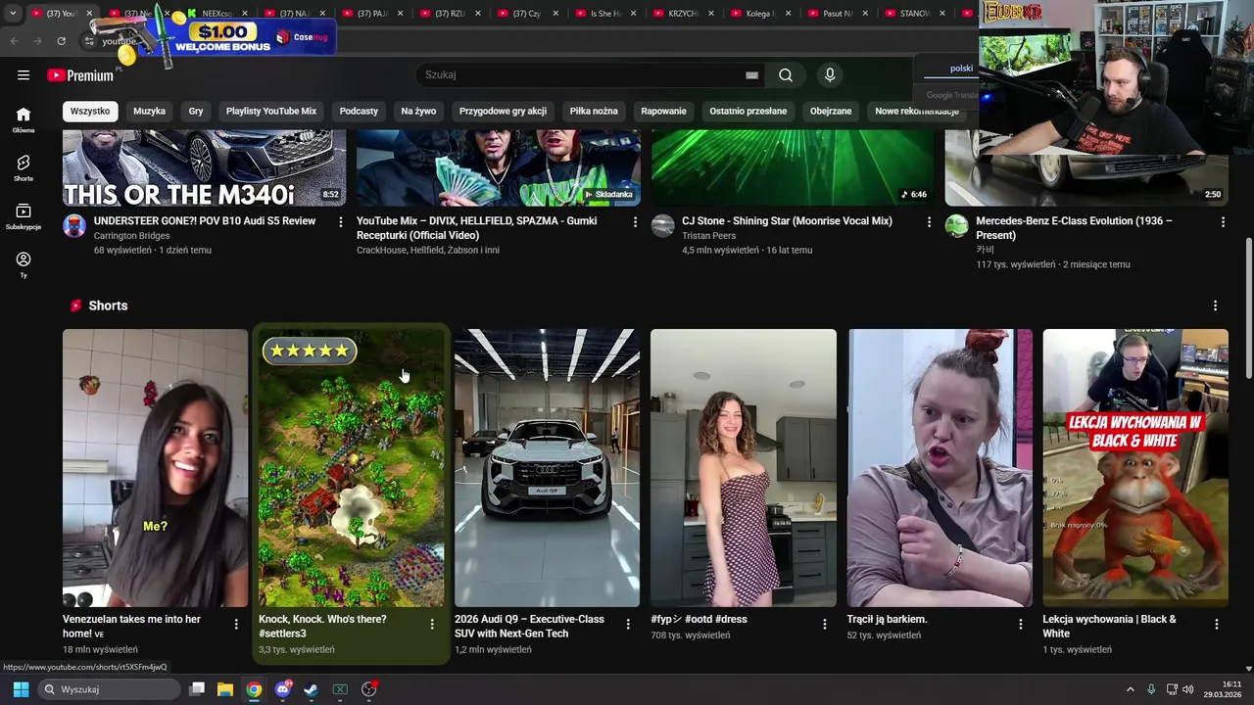
Task: Open CrackHouse, Hellfield, Żabson channel link
Action: point(428,250)
